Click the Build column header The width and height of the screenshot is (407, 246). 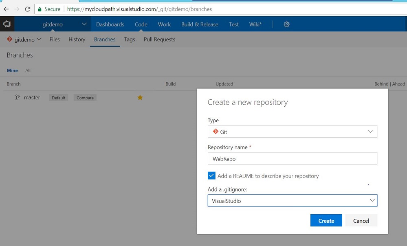click(x=171, y=84)
